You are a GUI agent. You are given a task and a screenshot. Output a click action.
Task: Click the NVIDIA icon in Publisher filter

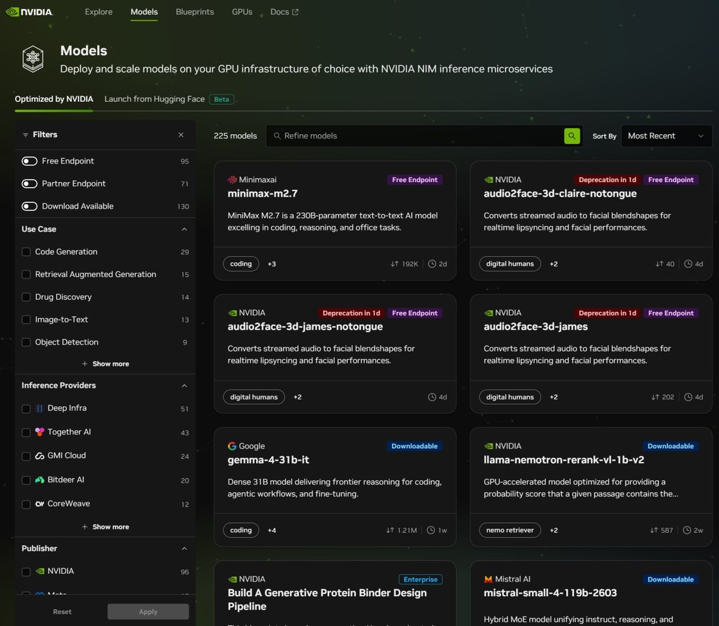coord(40,571)
